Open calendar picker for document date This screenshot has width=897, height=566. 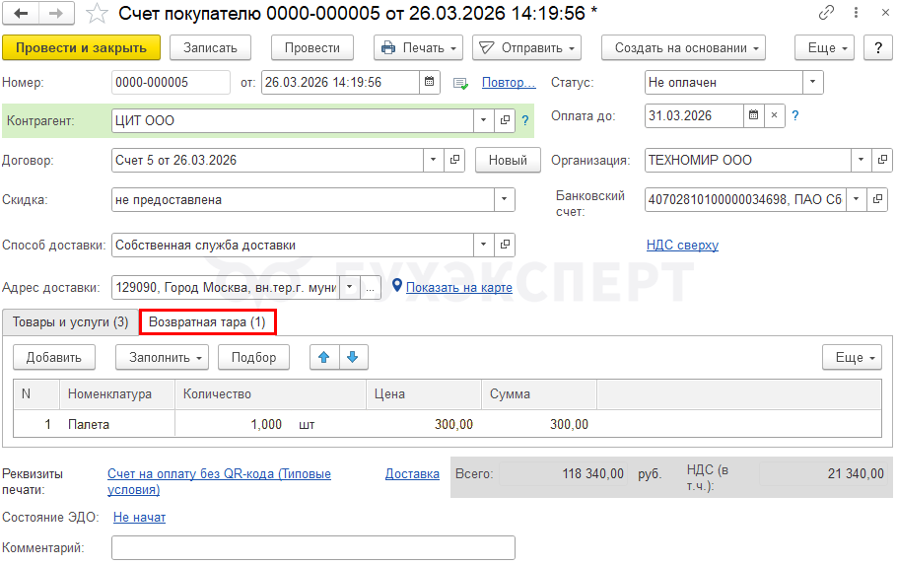coord(429,82)
